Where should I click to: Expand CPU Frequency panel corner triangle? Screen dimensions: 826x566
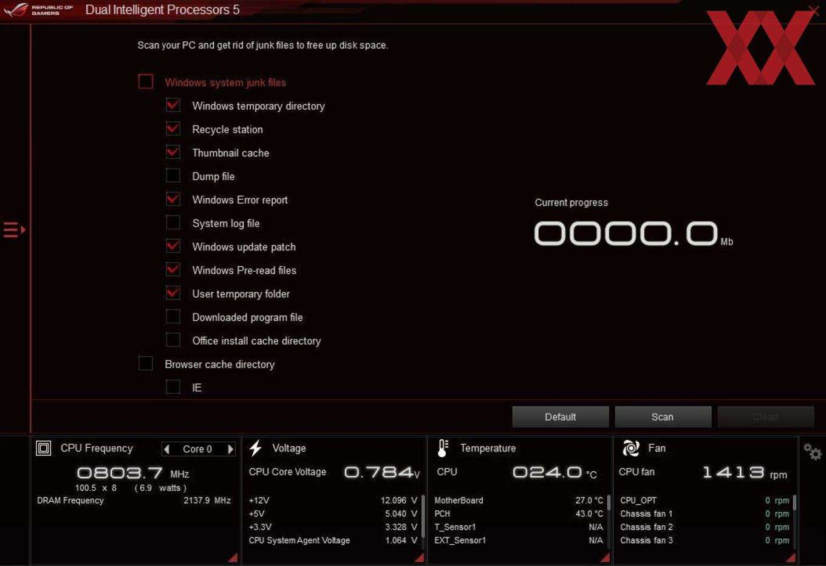(x=233, y=558)
